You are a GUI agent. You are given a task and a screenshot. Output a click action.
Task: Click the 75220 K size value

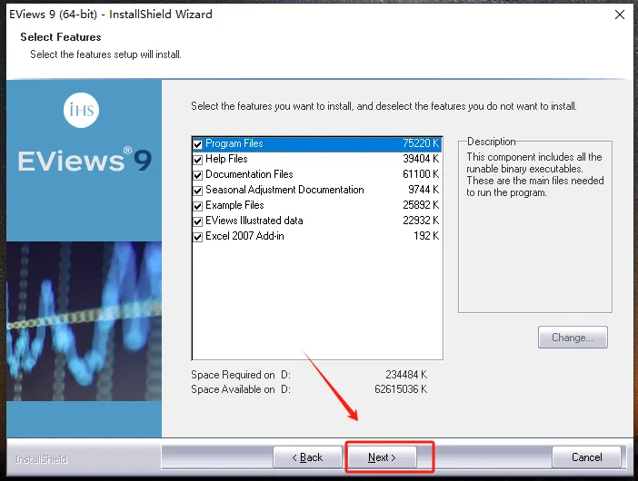(x=421, y=143)
